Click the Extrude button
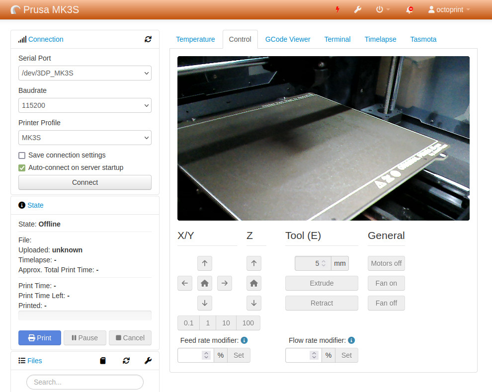492x392 pixels. point(322,283)
